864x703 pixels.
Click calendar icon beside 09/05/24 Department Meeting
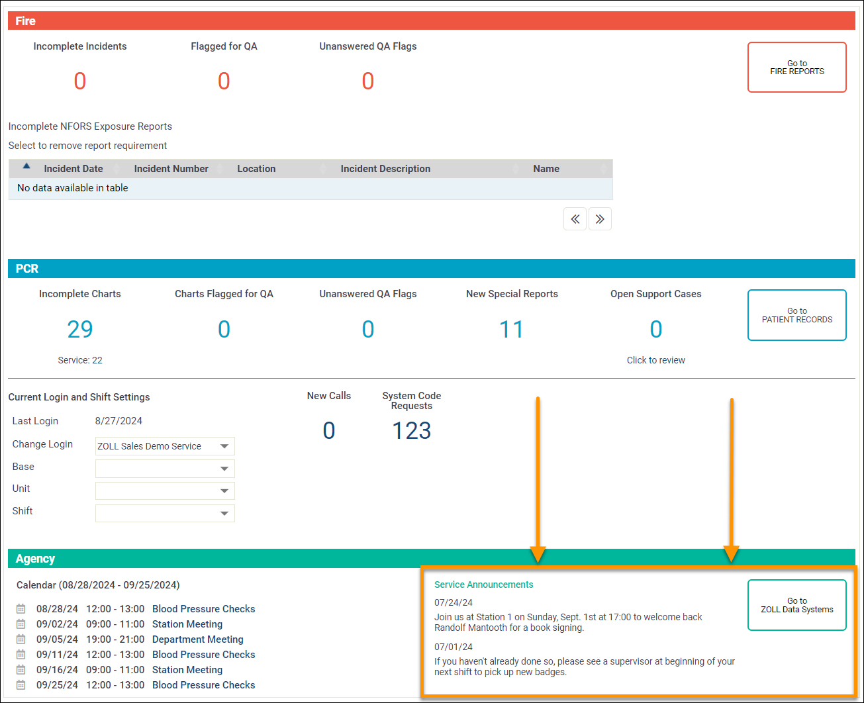point(21,639)
